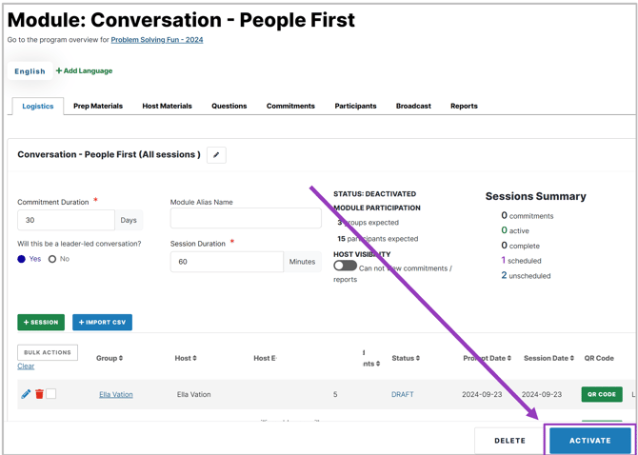The image size is (638, 455).
Task: Sort by Session Date column
Action: click(548, 359)
